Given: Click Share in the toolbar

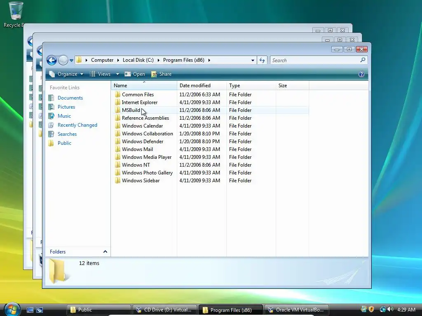Looking at the screenshot, I should tap(162, 74).
